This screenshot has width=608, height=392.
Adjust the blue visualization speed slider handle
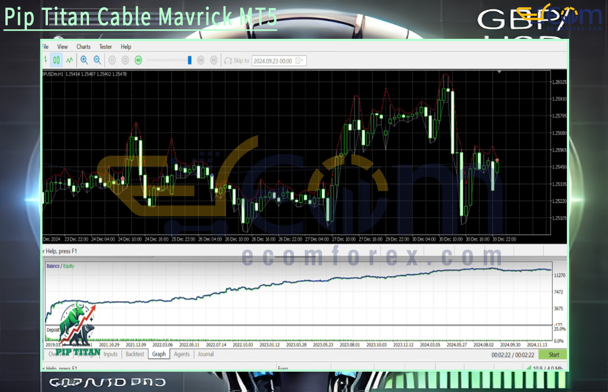tap(190, 60)
